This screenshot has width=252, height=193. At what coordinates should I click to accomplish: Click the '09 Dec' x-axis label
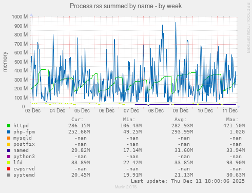(181, 110)
